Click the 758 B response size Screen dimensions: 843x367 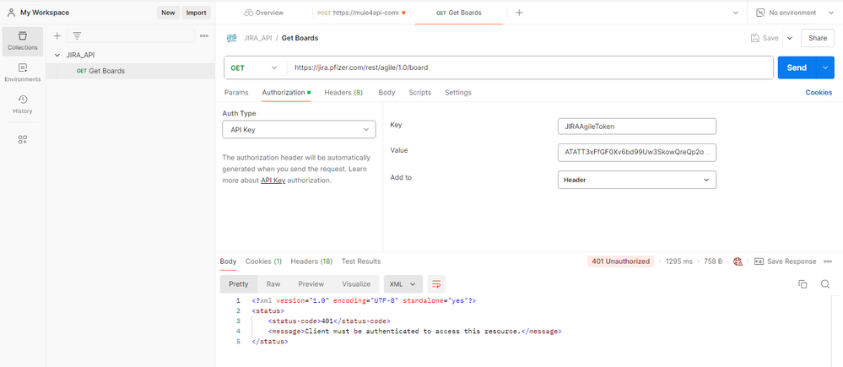[713, 262]
